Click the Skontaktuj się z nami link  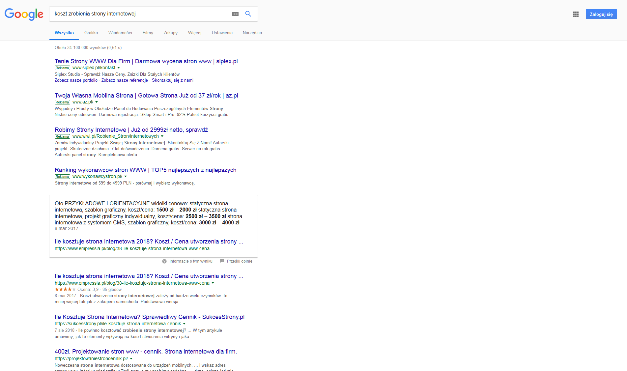(x=173, y=80)
